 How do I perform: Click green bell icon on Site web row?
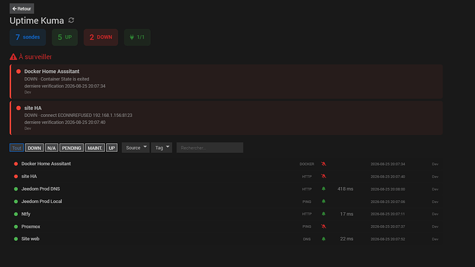point(323,239)
